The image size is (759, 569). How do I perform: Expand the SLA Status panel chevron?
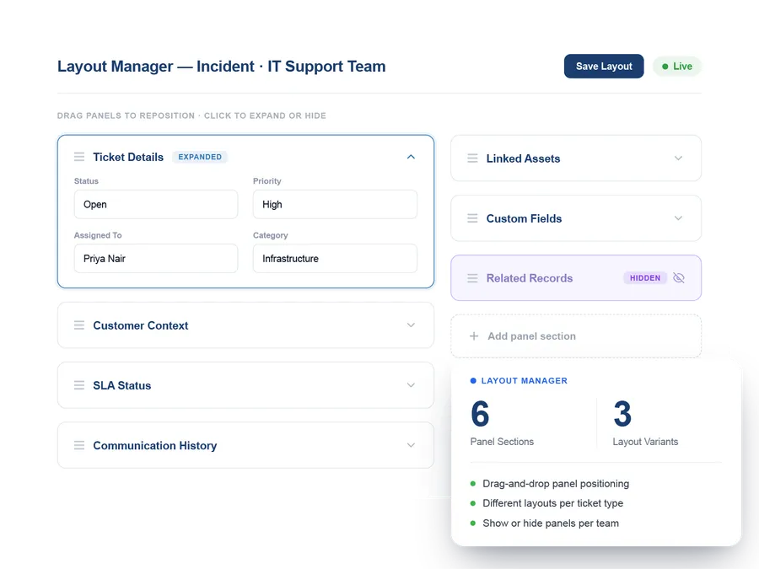[411, 385]
